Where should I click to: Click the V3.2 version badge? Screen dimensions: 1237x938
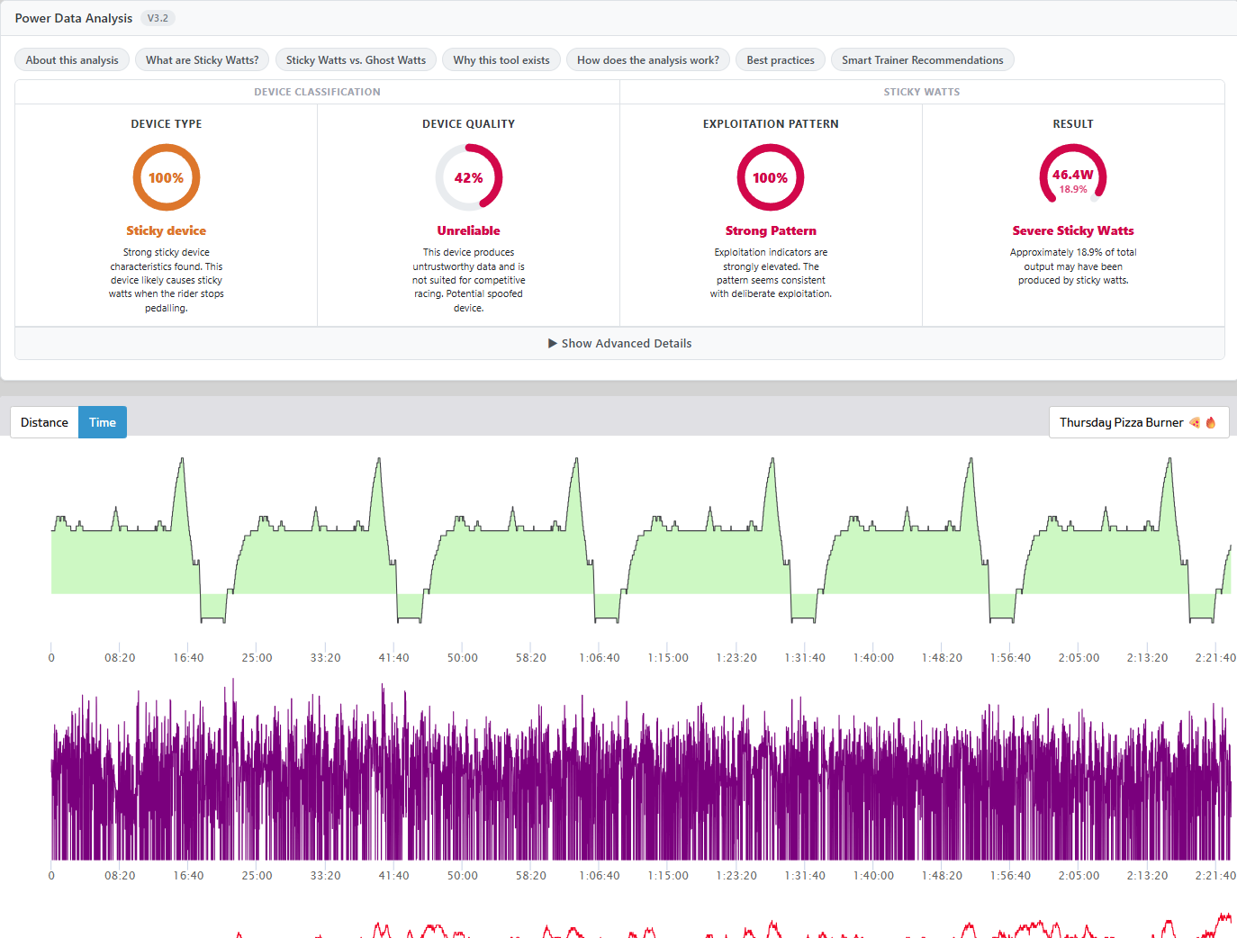tap(158, 18)
